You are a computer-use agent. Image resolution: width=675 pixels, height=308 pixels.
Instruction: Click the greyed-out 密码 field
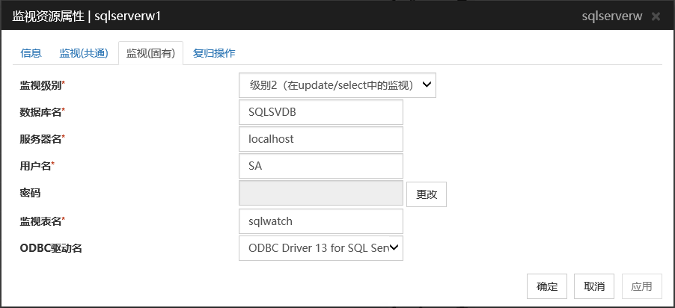320,194
